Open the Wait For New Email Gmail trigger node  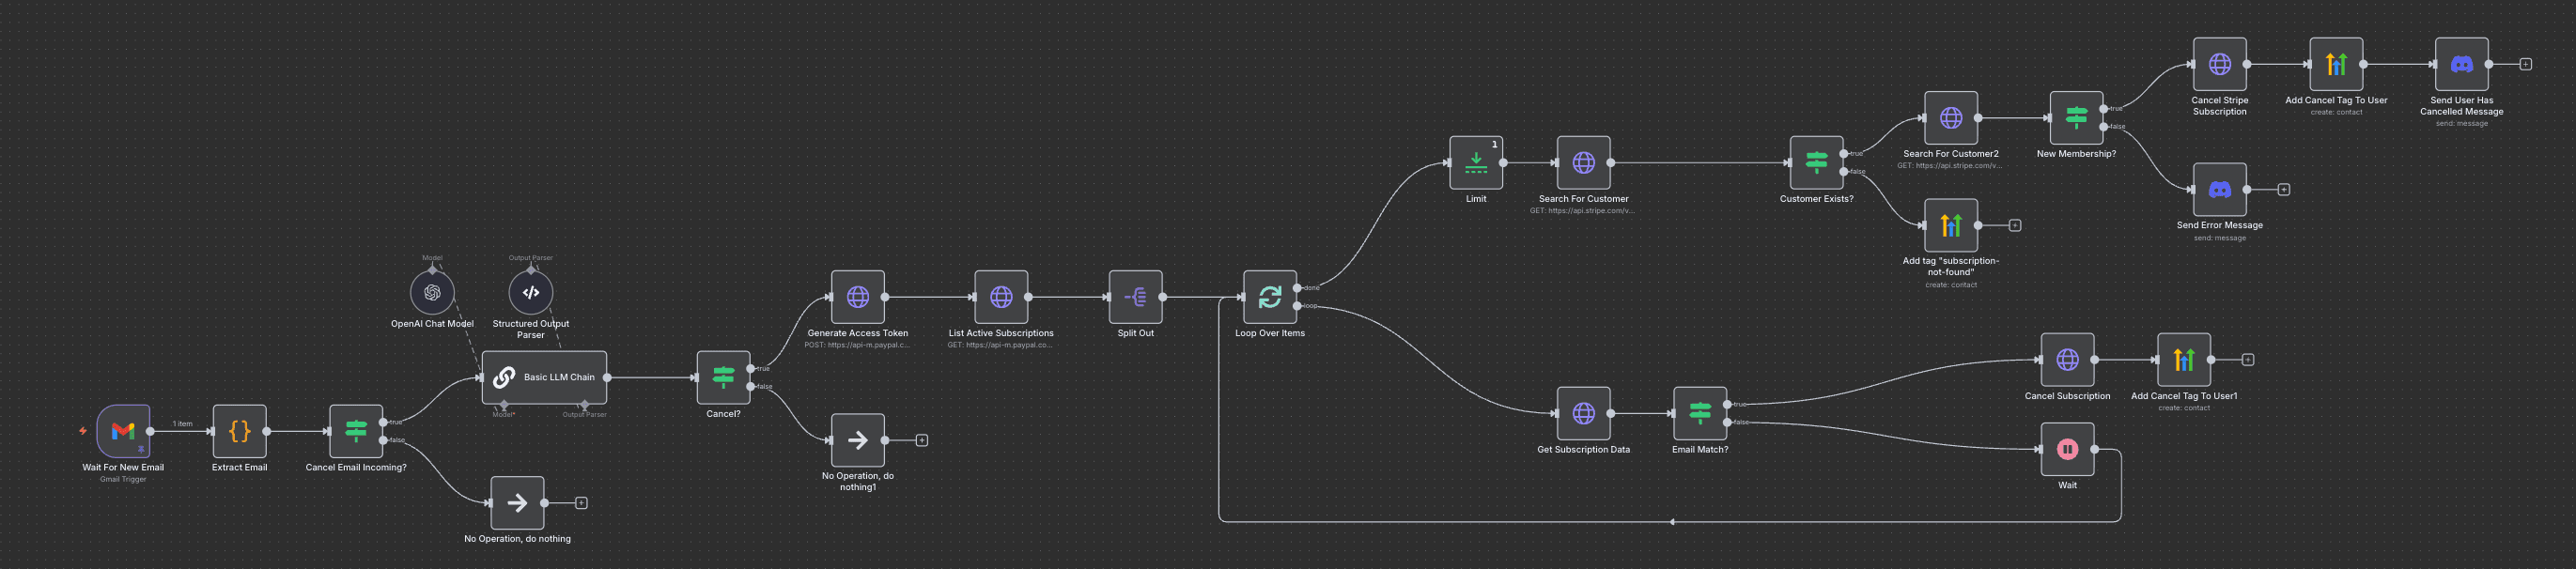(123, 431)
